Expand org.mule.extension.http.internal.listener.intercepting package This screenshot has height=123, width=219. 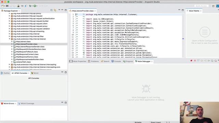[10, 65]
